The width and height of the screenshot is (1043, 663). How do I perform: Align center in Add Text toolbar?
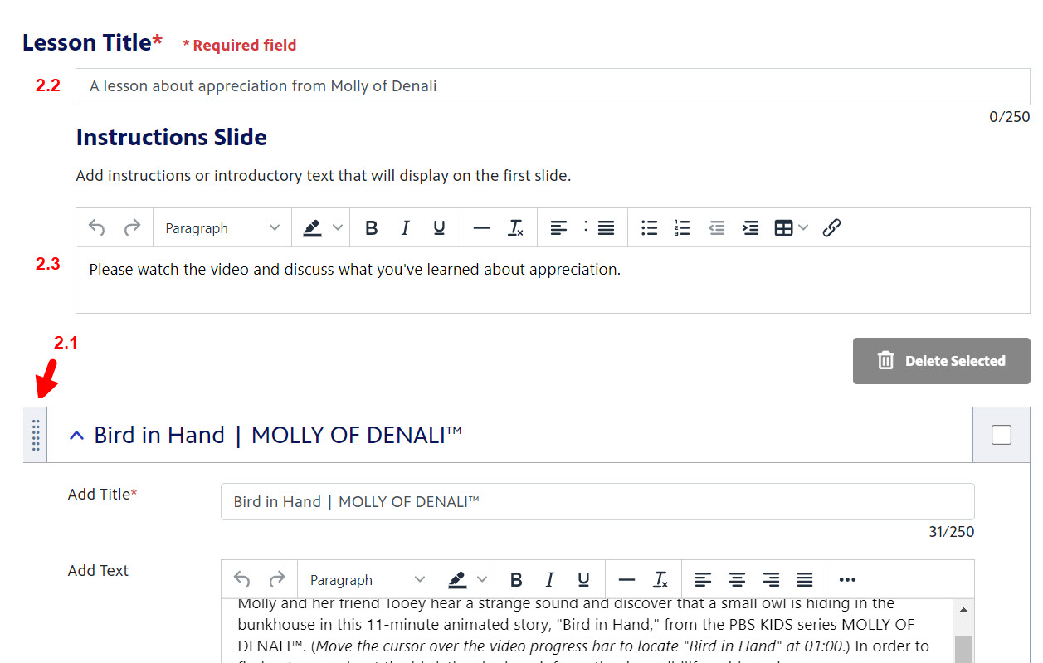pyautogui.click(x=738, y=580)
